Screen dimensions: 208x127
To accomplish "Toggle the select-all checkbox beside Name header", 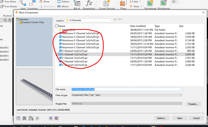I will click(57, 26).
